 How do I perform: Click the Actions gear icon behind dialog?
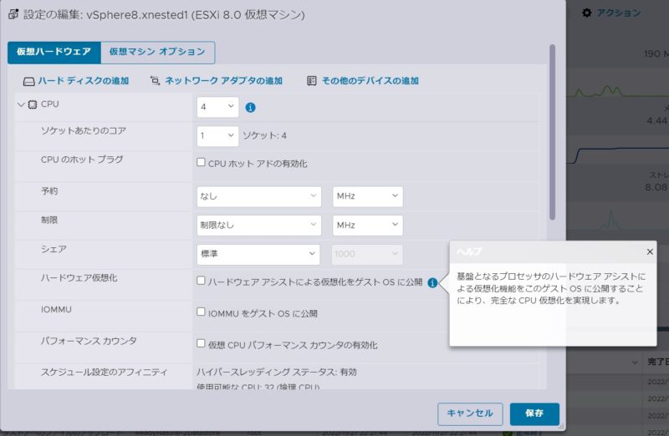pyautogui.click(x=587, y=13)
